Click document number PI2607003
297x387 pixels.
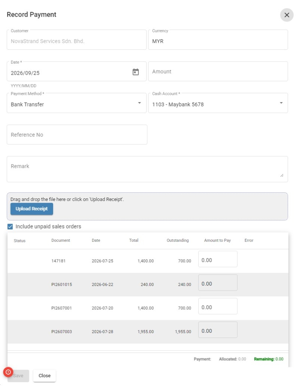[x=62, y=332]
